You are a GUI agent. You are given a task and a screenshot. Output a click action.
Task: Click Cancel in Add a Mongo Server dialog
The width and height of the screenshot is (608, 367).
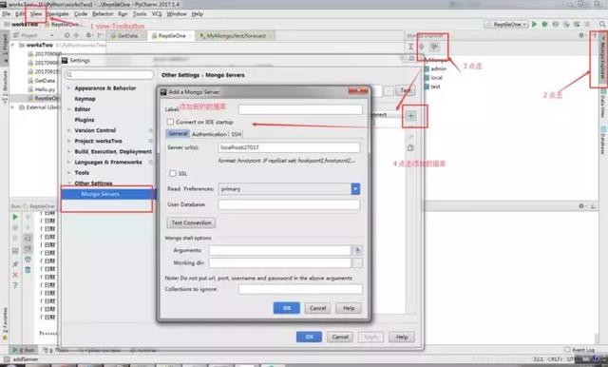coord(317,308)
